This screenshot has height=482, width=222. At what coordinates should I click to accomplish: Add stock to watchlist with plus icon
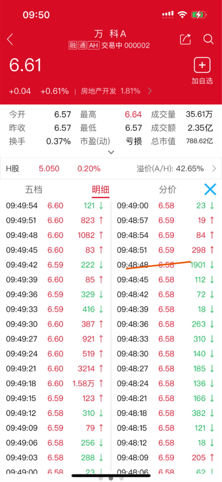[x=202, y=65]
